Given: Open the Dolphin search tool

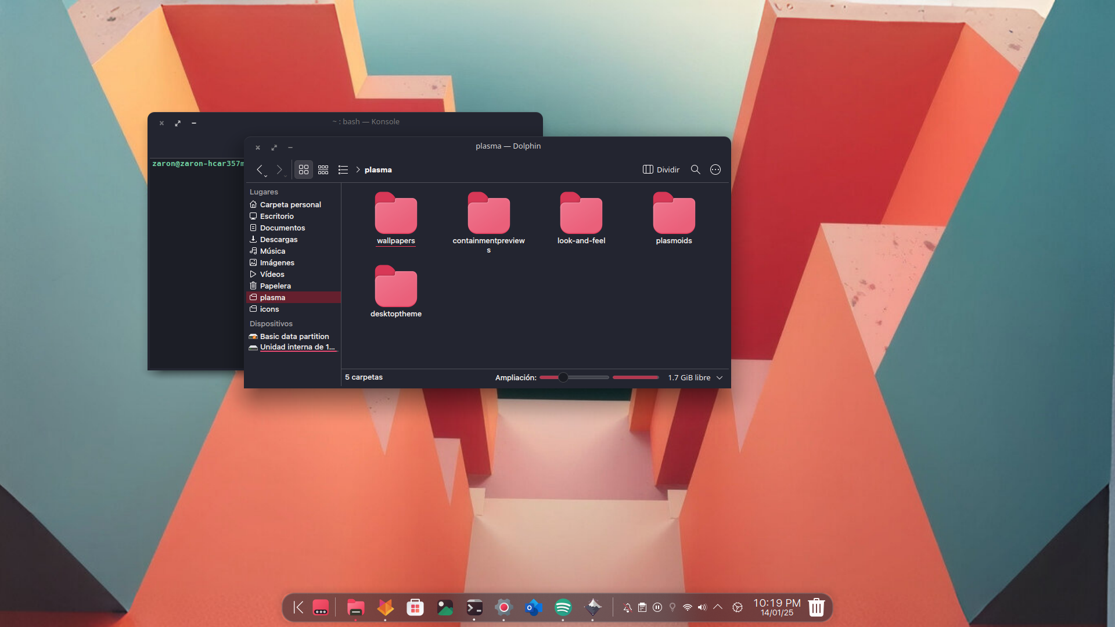Looking at the screenshot, I should [x=695, y=170].
